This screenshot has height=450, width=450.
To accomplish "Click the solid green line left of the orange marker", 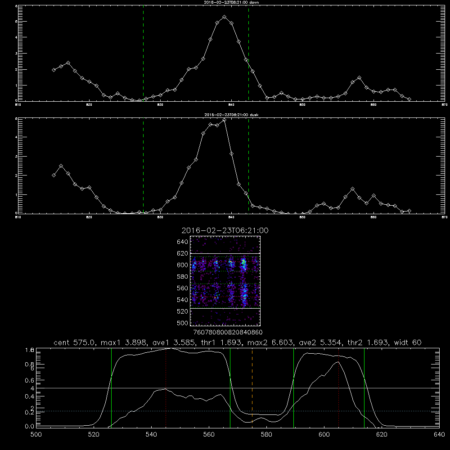I will [230, 387].
